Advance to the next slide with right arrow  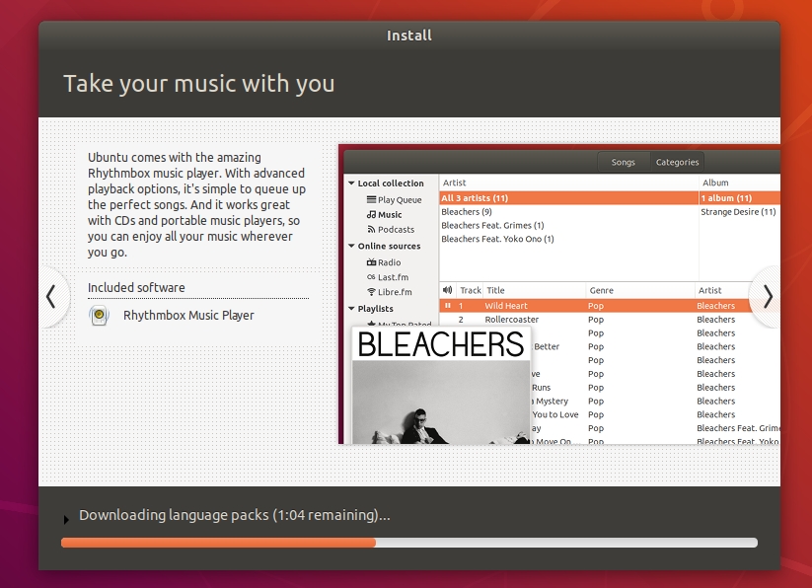point(767,297)
